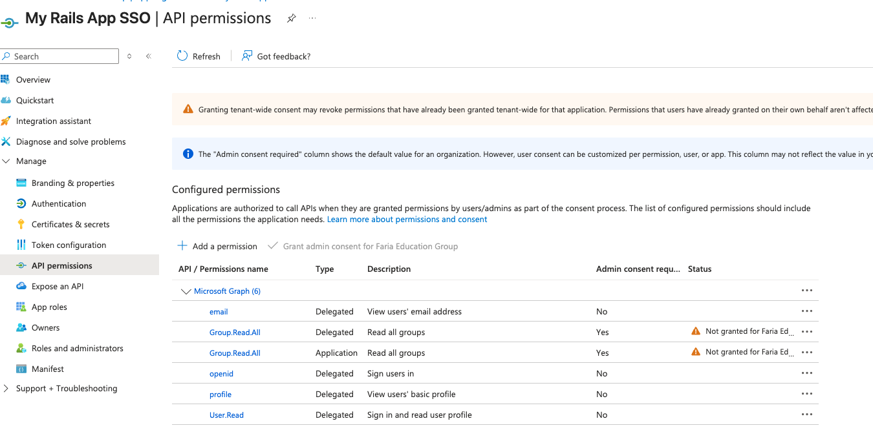Screen dimensions: 873x441
Task: Click 'View users' email address' description
Action: (415, 312)
